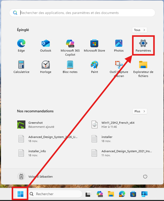Viewport: 164px width, 201px height.
Task: Open the Paramètres settings app
Action: [x=143, y=45]
